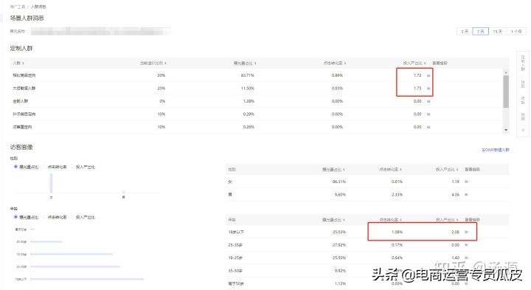
Task: Select 点击转化率 radio for gender chart
Action: (x=44, y=167)
